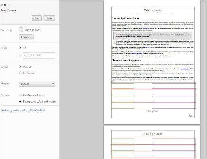Click the Lorem ipsum ne justo heading

126,18
